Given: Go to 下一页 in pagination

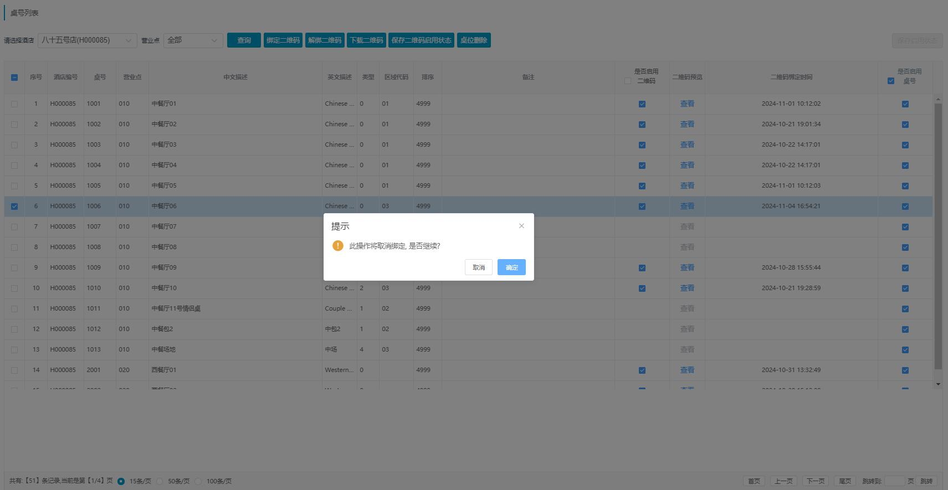Looking at the screenshot, I should (815, 481).
